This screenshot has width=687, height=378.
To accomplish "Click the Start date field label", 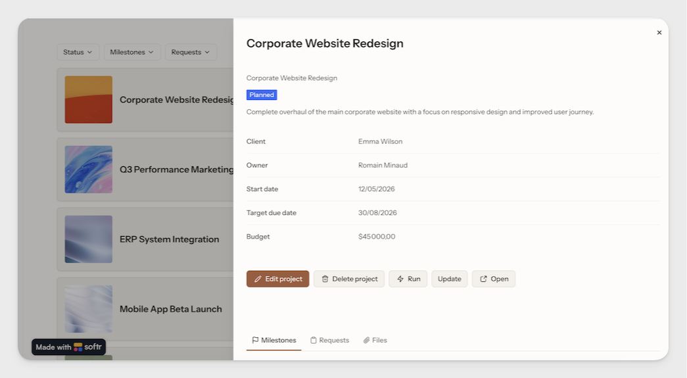I will point(262,189).
